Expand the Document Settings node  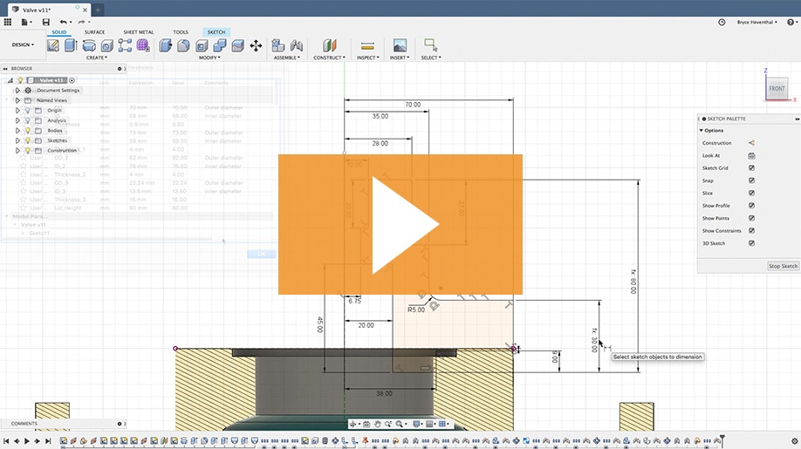(17, 91)
